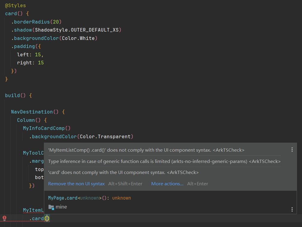Open the three-dot menu beside the ArkTSCheck errors

coord(292,150)
